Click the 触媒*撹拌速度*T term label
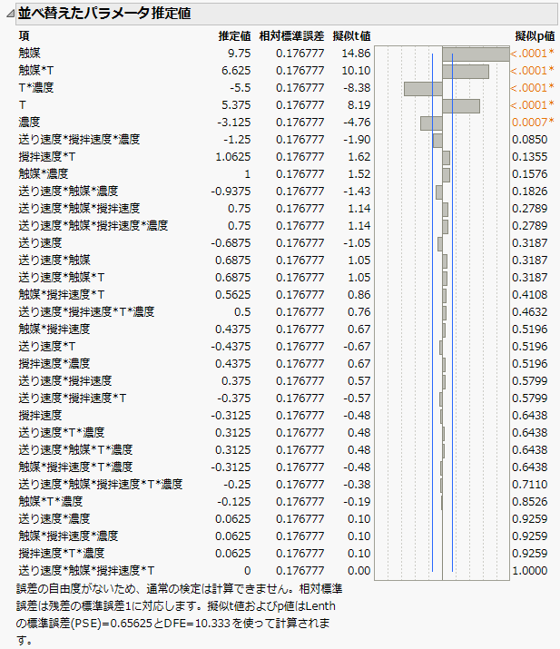Screen dimensions: 560x649 pos(62,295)
